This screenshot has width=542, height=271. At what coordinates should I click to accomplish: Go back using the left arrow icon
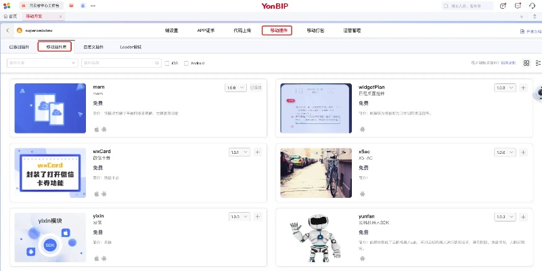pyautogui.click(x=8, y=30)
